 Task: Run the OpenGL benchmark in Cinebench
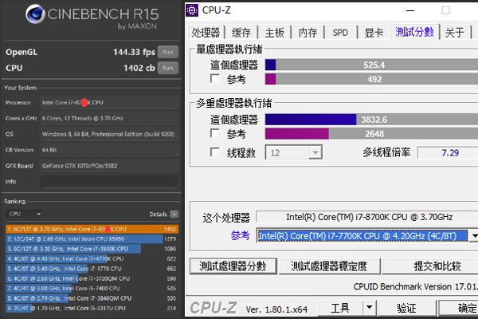click(167, 52)
